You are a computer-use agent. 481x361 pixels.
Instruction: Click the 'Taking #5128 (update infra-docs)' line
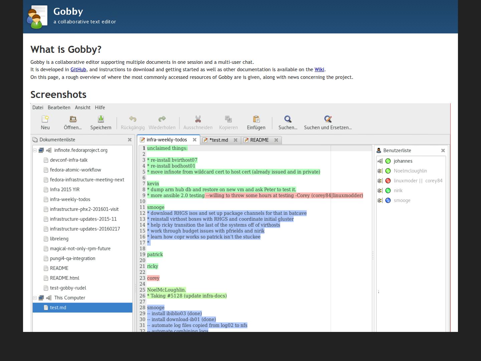click(187, 296)
